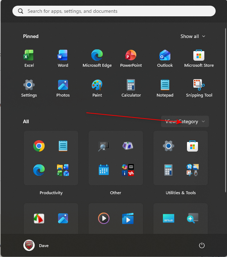Open Settings from pinned apps

(x=29, y=88)
